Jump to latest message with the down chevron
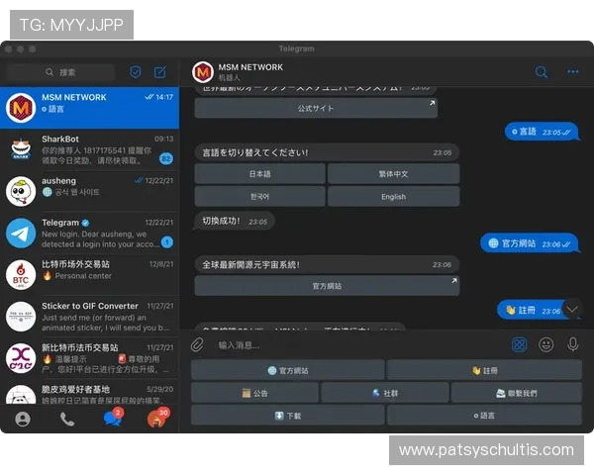 [x=572, y=309]
